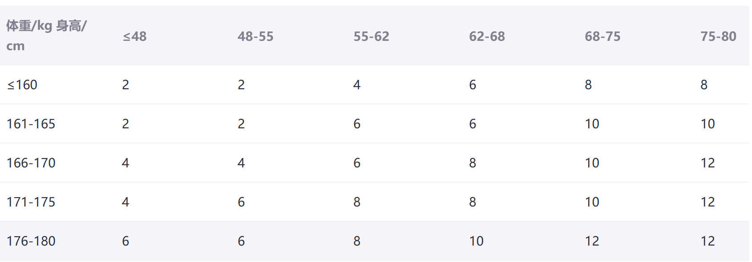This screenshot has width=752, height=262.
Task: Click the 55-62 weight column header
Action: 371,36
